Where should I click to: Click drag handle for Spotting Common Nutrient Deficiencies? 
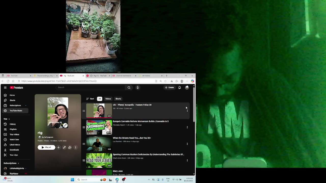point(84,160)
